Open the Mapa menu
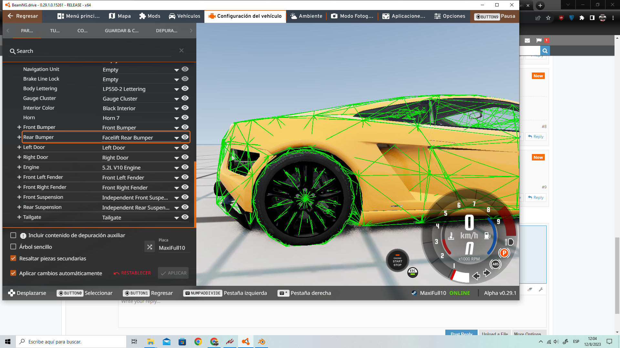 (120, 16)
